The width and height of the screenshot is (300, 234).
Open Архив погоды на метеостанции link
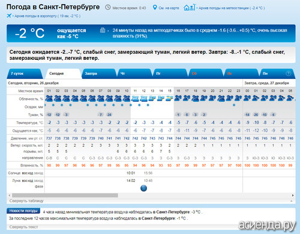pyautogui.click(x=232, y=8)
